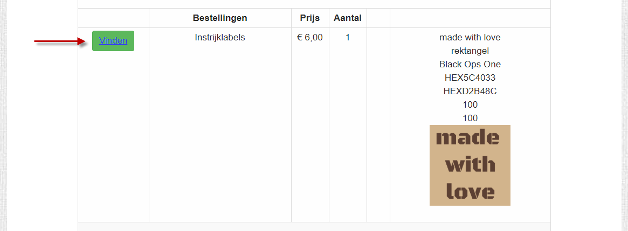Image resolution: width=628 pixels, height=231 pixels.
Task: Click the Black Ops One font name
Action: coord(470,65)
